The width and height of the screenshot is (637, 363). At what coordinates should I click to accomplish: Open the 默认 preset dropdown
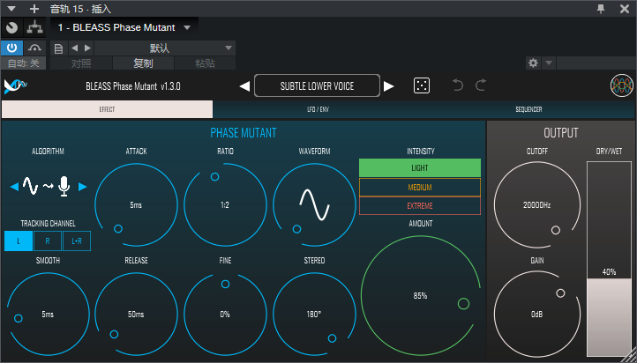coord(165,48)
